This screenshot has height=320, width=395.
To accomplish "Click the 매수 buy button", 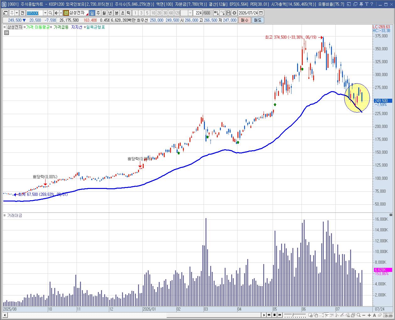I will pos(244,20).
